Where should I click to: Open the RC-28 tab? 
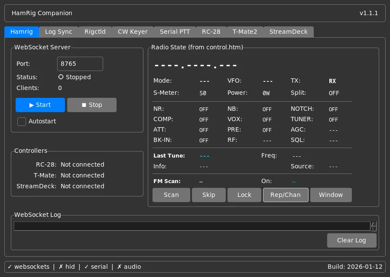coord(211,32)
